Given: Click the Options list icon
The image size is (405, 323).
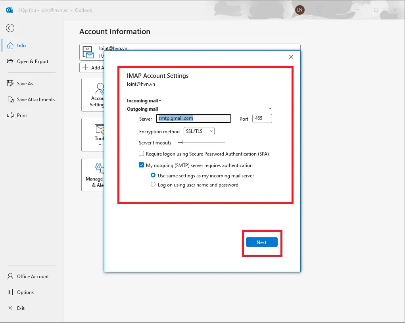Looking at the screenshot, I should pos(10,292).
